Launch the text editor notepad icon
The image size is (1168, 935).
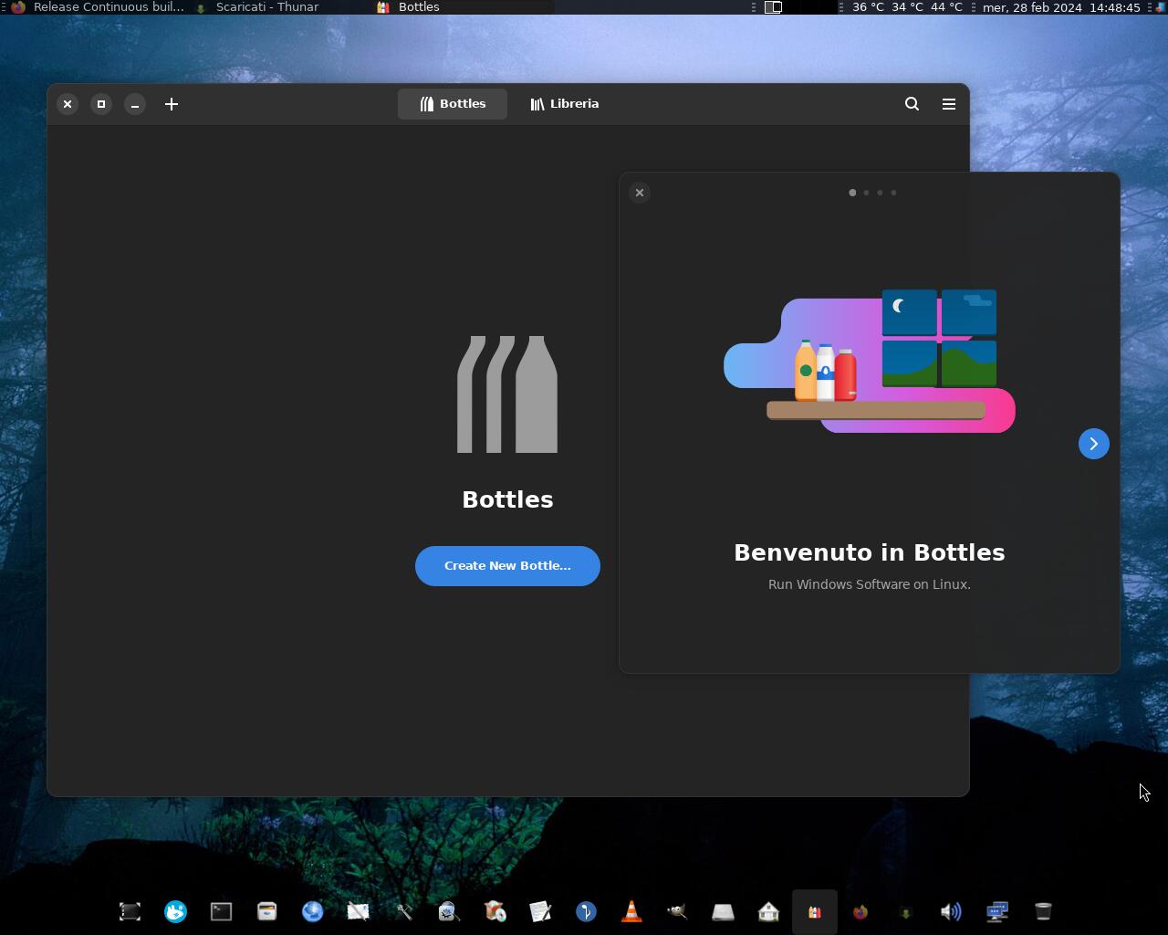[x=540, y=911]
